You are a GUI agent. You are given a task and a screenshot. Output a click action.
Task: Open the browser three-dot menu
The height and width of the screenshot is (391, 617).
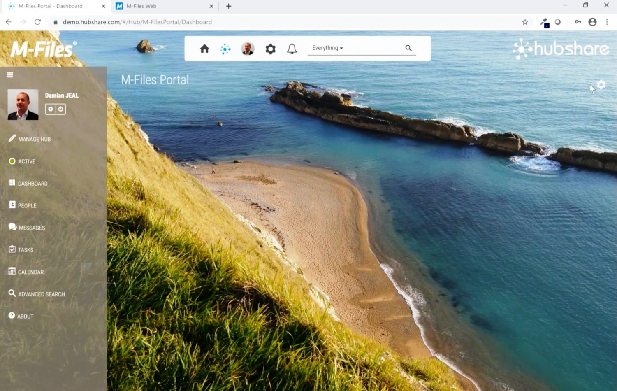[607, 22]
